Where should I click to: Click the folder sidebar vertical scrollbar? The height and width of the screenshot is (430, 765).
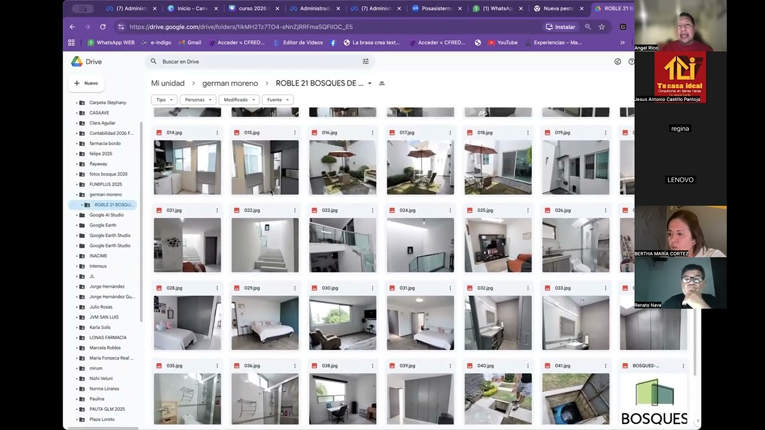[x=141, y=221]
